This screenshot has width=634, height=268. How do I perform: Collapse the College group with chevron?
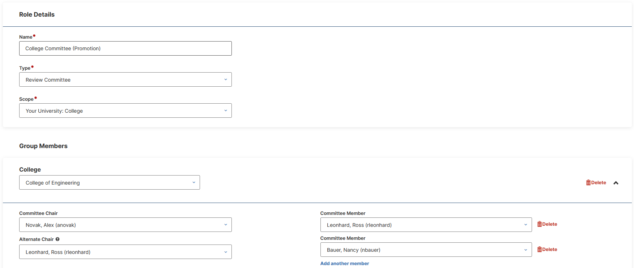[616, 183]
